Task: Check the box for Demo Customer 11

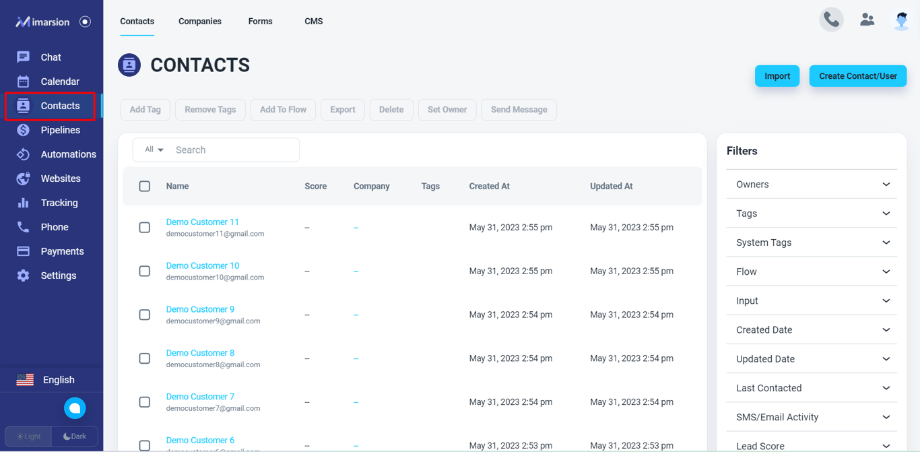Action: [145, 228]
